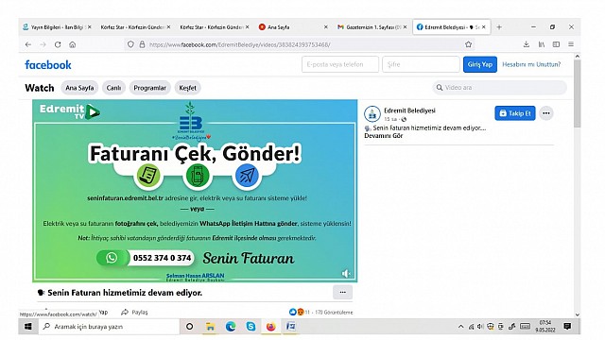Open the Firefox downloads icon

527,44
